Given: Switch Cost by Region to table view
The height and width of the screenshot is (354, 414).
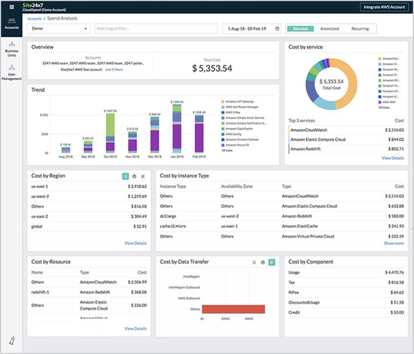Looking at the screenshot, I should (x=125, y=176).
